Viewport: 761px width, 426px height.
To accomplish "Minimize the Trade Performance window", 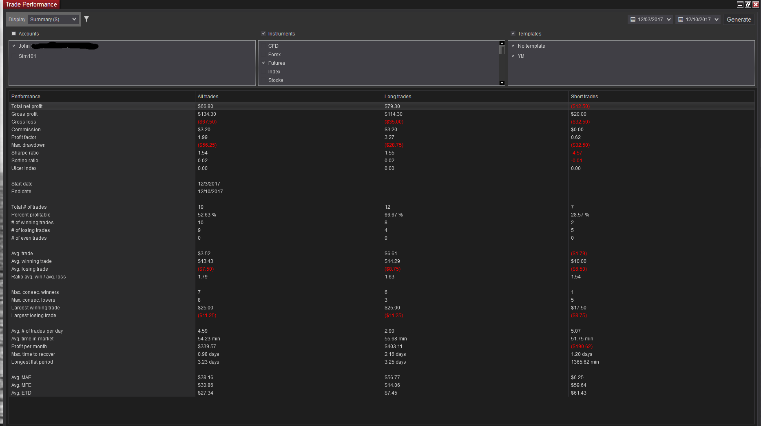I will coord(740,4).
